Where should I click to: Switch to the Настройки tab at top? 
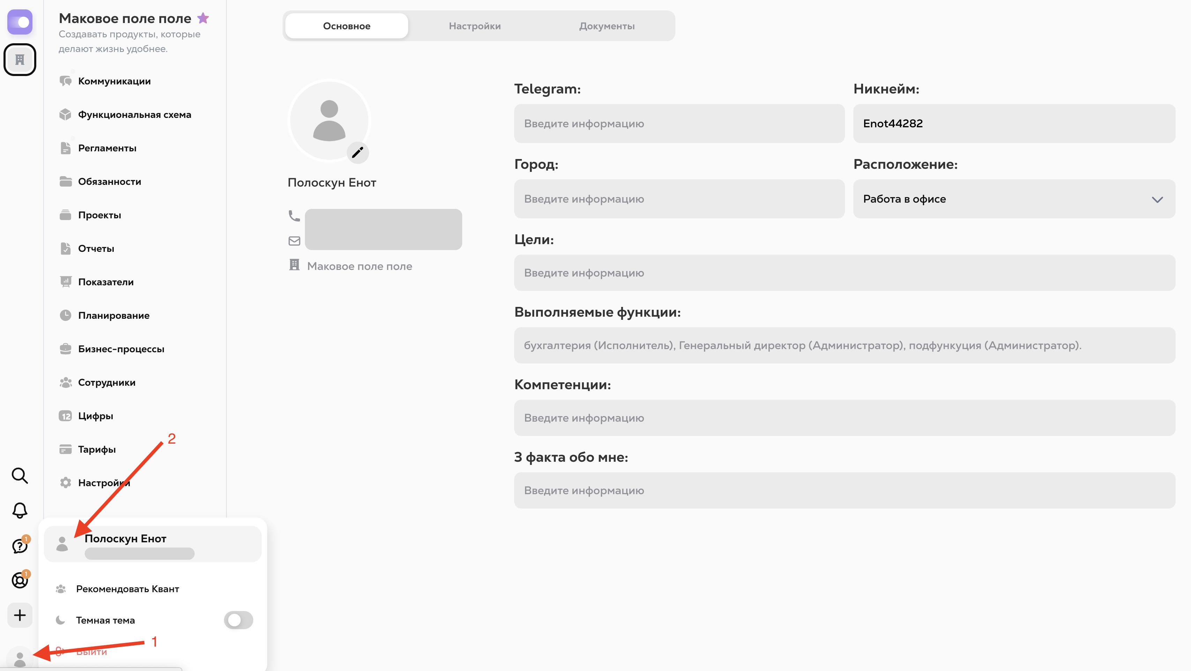[474, 26]
